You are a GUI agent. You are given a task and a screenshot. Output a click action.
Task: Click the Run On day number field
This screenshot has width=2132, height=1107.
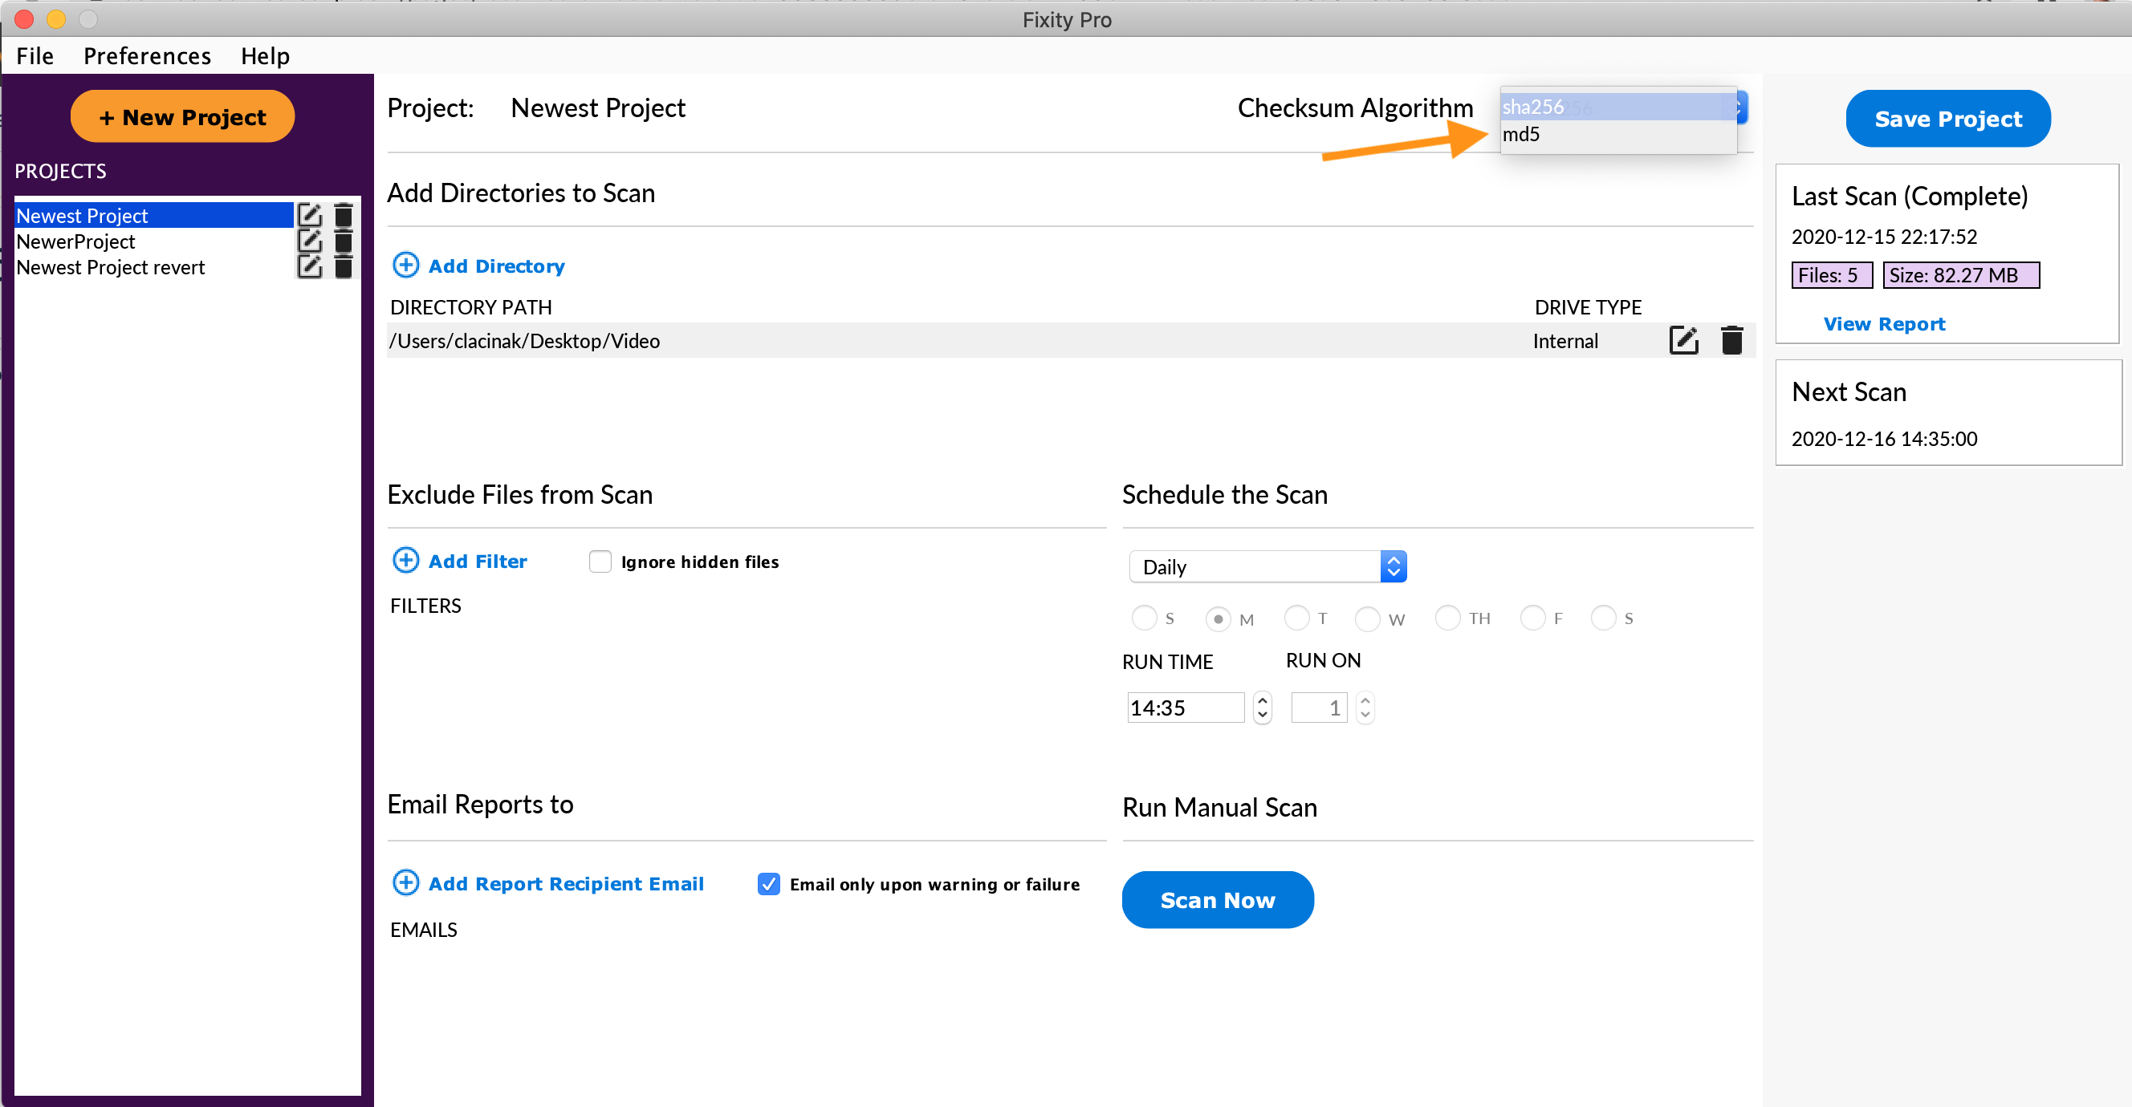1320,708
